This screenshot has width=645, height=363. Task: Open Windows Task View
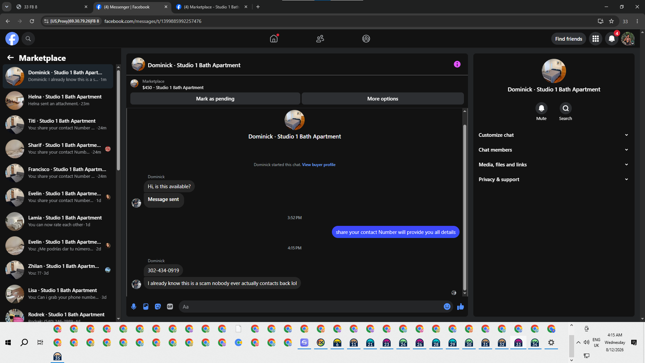click(40, 342)
